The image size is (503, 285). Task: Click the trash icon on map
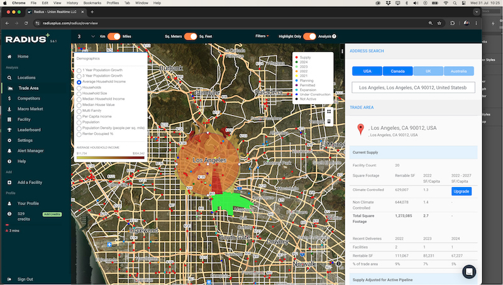[329, 121]
